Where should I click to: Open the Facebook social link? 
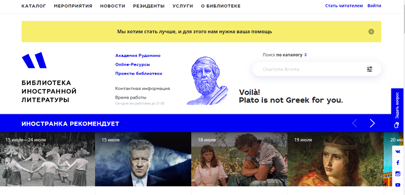pyautogui.click(x=398, y=163)
